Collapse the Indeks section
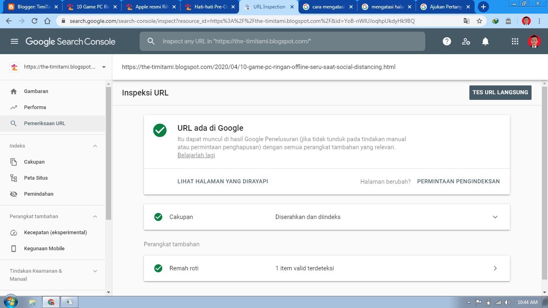The image size is (548, 308). coord(95,146)
